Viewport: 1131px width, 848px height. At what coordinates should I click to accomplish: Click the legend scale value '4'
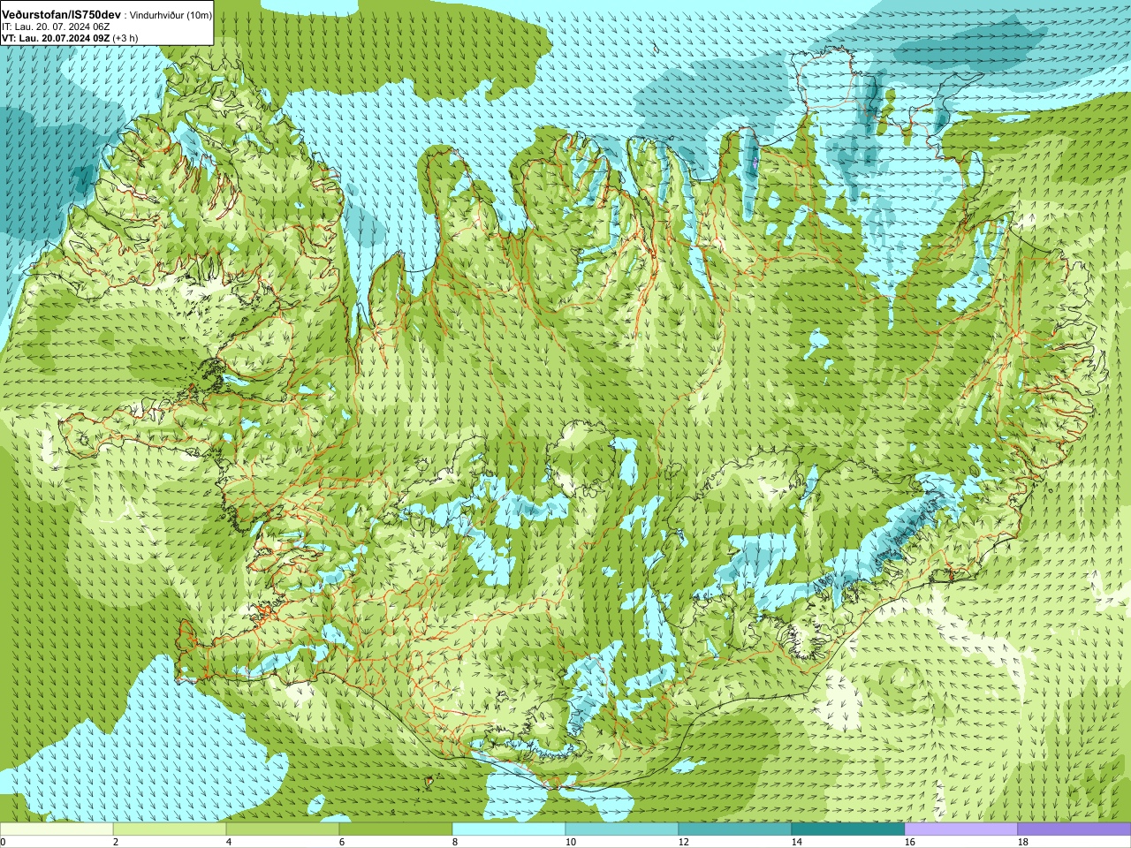(x=229, y=842)
